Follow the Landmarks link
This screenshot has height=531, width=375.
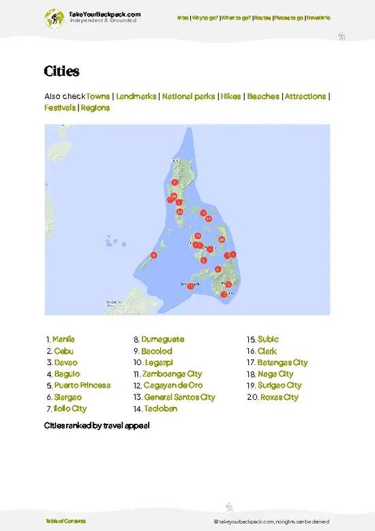136,96
